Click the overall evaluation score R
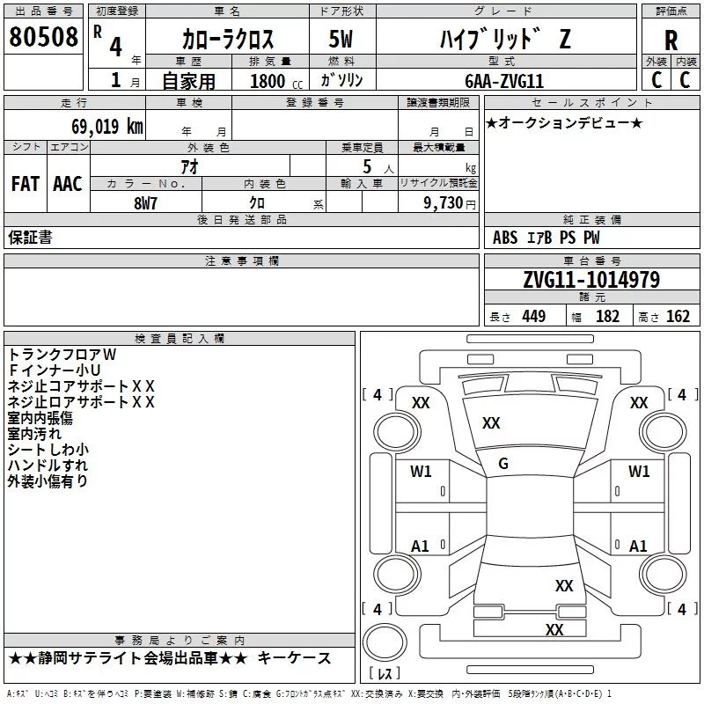Screen dimensions: 704x704 coord(671,40)
